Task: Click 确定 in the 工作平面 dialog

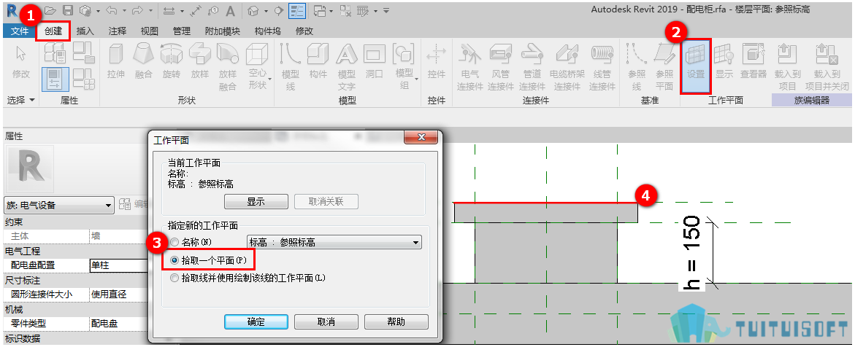Action: [256, 321]
